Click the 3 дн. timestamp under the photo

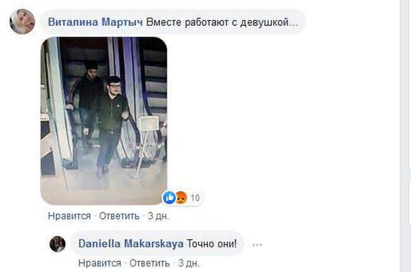coord(158,216)
